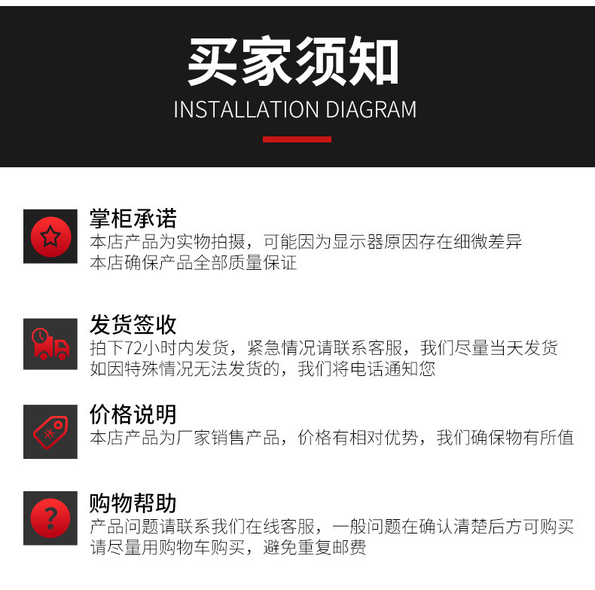Click the 买家须知 banner title
This screenshot has width=595, height=590.
click(x=293, y=61)
